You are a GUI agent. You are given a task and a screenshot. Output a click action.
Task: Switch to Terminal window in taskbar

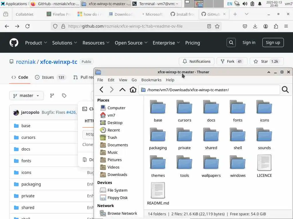[x=157, y=4]
